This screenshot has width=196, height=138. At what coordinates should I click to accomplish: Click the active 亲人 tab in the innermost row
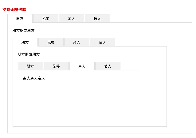tap(82, 66)
